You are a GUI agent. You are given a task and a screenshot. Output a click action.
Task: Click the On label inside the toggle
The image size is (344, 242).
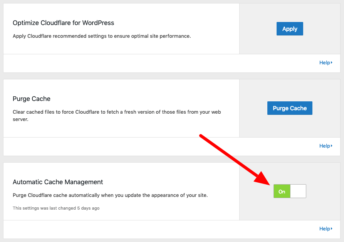tap(282, 191)
